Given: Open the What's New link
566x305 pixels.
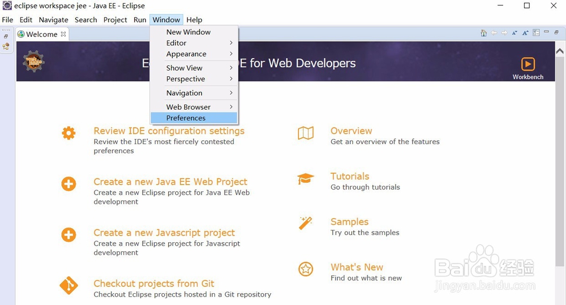Looking at the screenshot, I should click(x=357, y=267).
